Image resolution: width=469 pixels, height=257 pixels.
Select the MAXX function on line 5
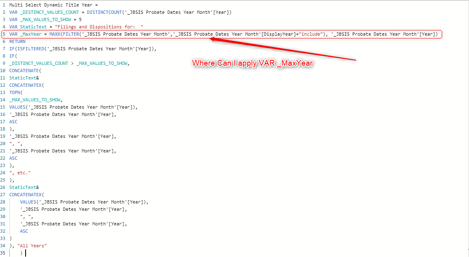55,34
